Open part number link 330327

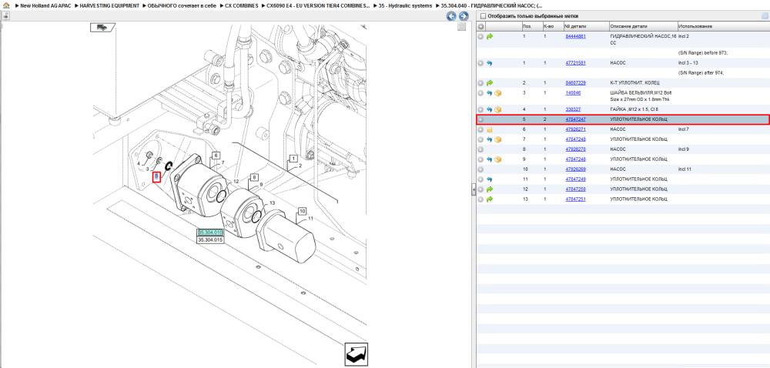[x=573, y=109]
